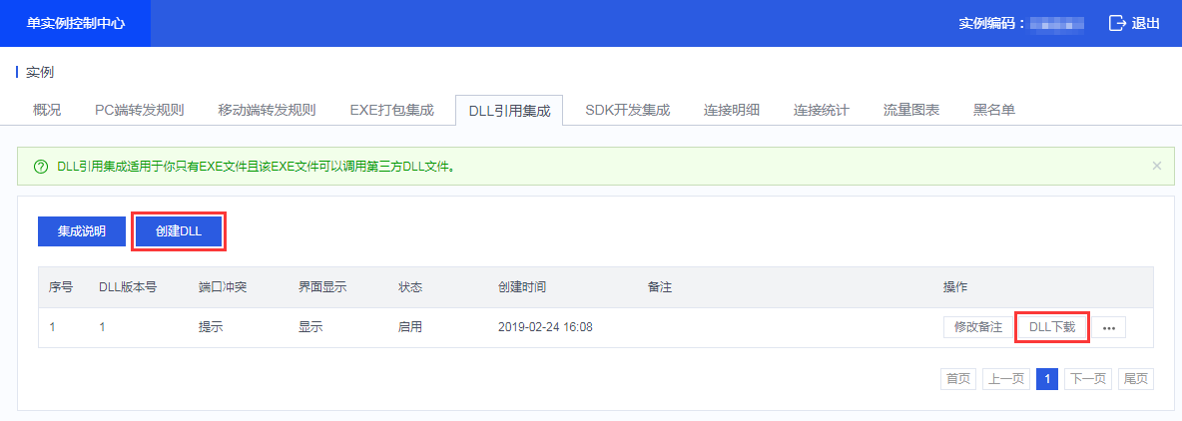Click the date 2019-02-24 16:08
The width and height of the screenshot is (1182, 421).
(x=545, y=327)
